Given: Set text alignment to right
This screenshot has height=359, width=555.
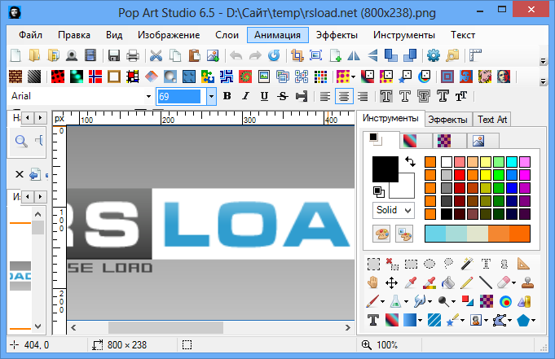Looking at the screenshot, I should point(363,96).
